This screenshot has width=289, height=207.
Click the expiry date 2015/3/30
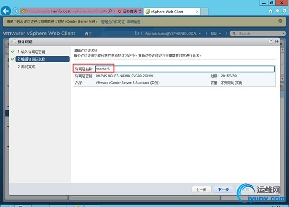pos(228,76)
